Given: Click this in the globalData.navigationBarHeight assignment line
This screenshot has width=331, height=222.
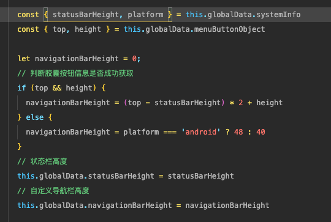Looking at the screenshot, I should tap(26, 205).
